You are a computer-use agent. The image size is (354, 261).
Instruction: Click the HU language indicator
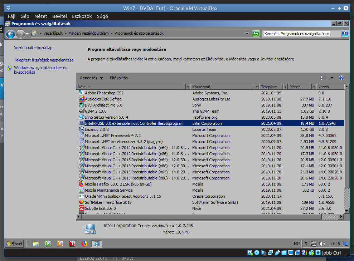pyautogui.click(x=297, y=244)
